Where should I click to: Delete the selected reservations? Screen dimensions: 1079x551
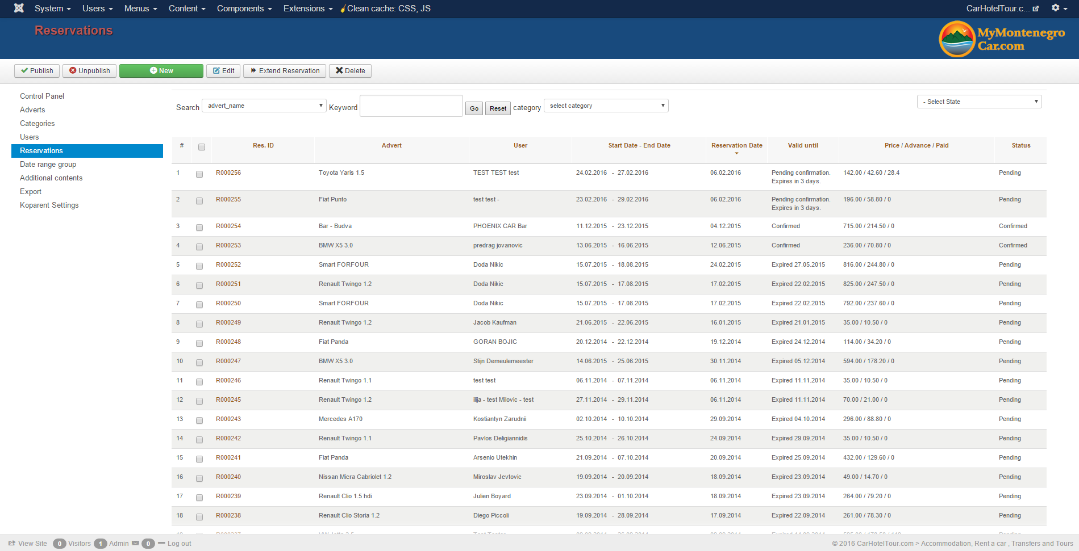350,71
